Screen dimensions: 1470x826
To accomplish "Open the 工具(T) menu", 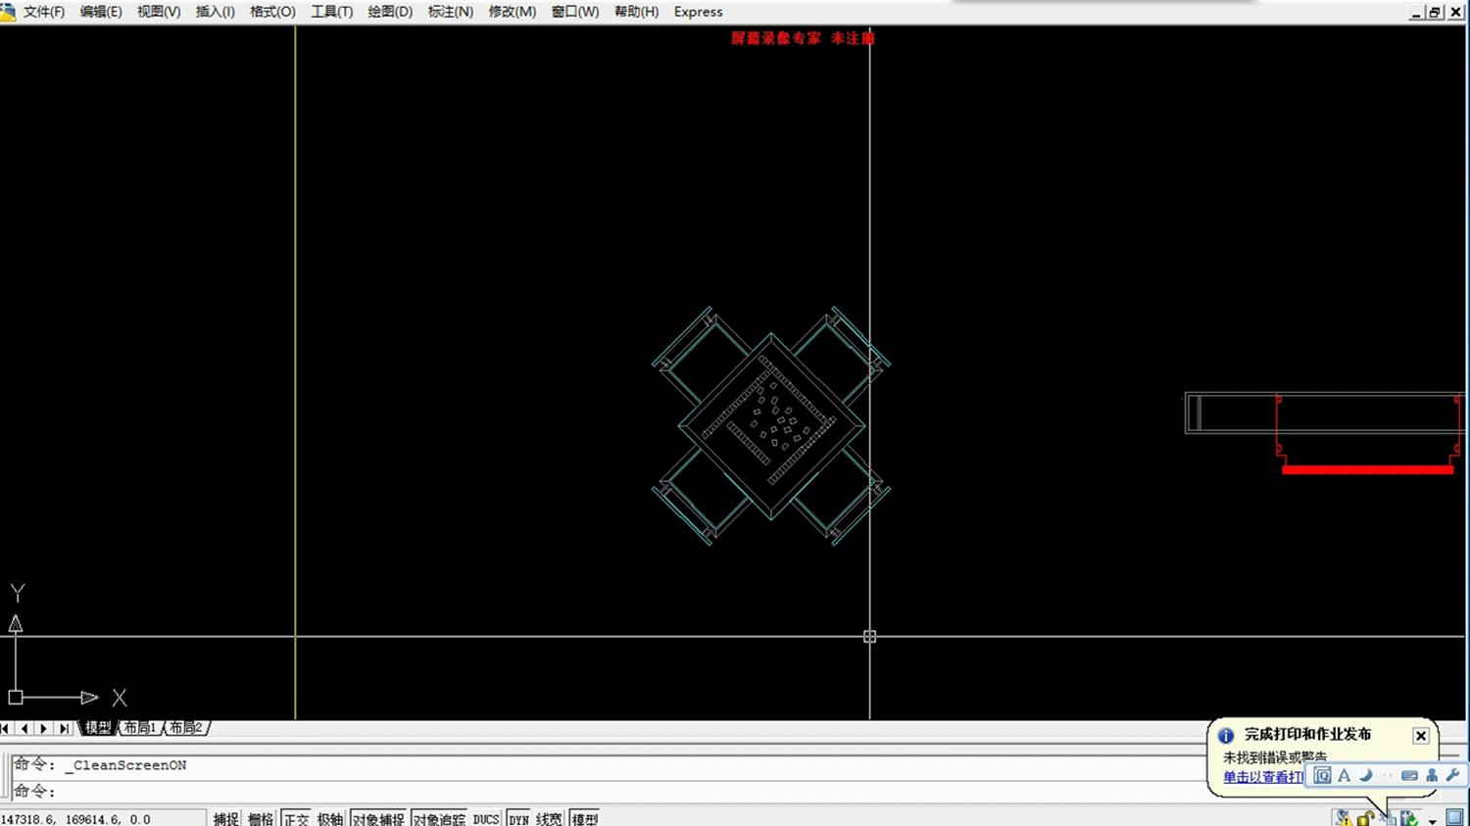I will coord(332,12).
